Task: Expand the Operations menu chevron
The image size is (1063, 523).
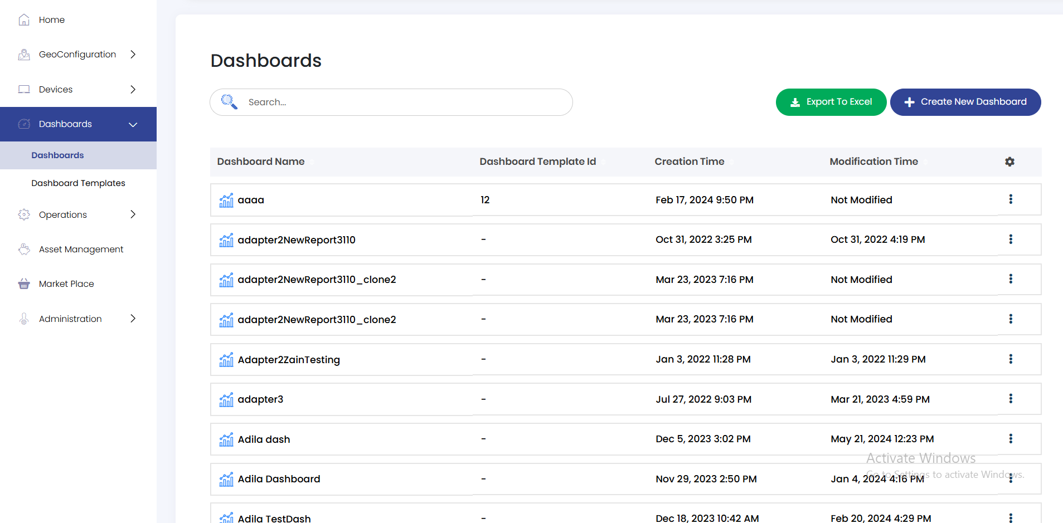Action: (x=133, y=214)
